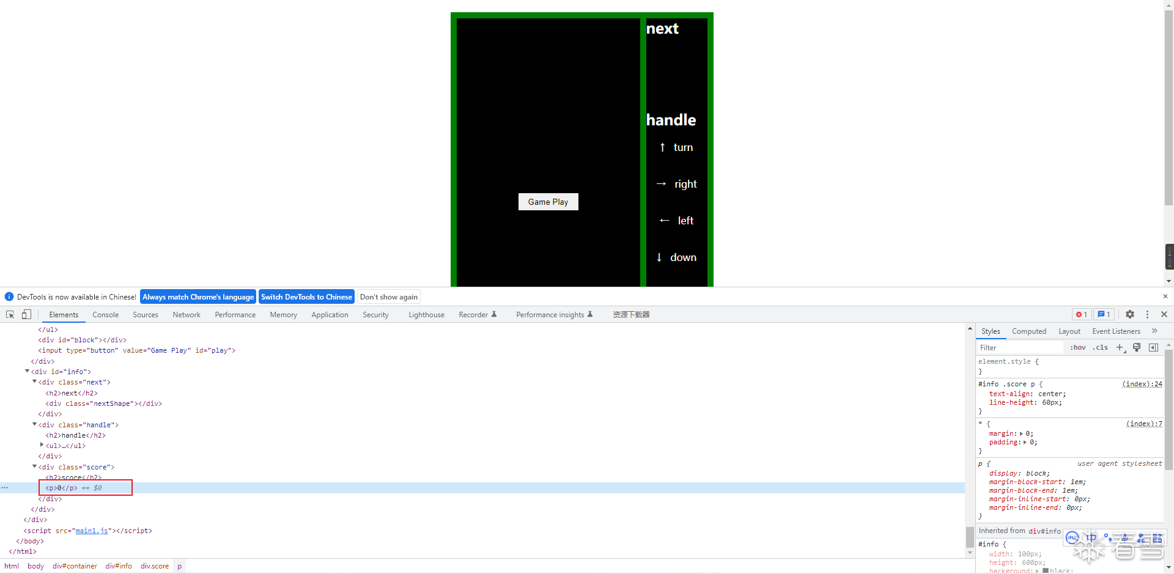Open the (index):7 source link
The width and height of the screenshot is (1174, 574).
1144,424
